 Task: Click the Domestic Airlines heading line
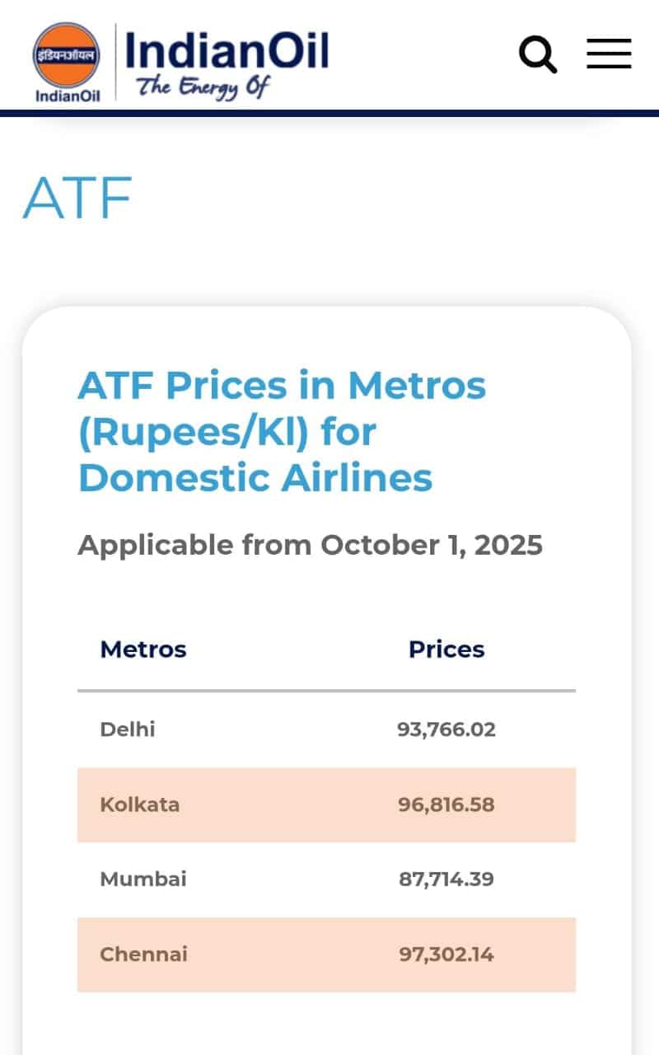(x=255, y=478)
